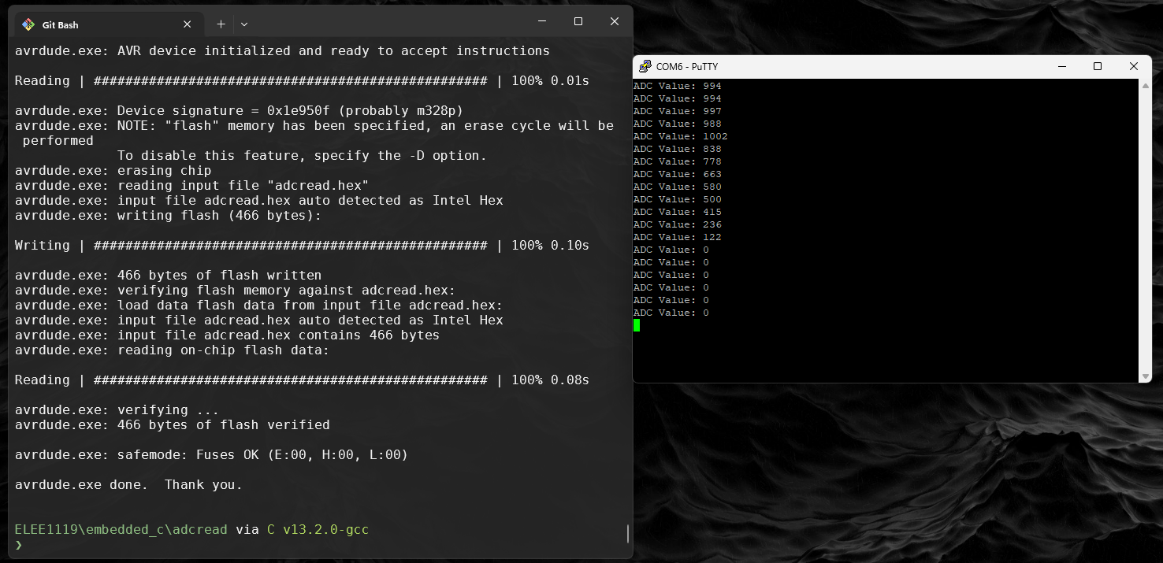Image resolution: width=1163 pixels, height=563 pixels.
Task: Click 'verifying flash memory against adcread.hex' line
Action: click(235, 290)
